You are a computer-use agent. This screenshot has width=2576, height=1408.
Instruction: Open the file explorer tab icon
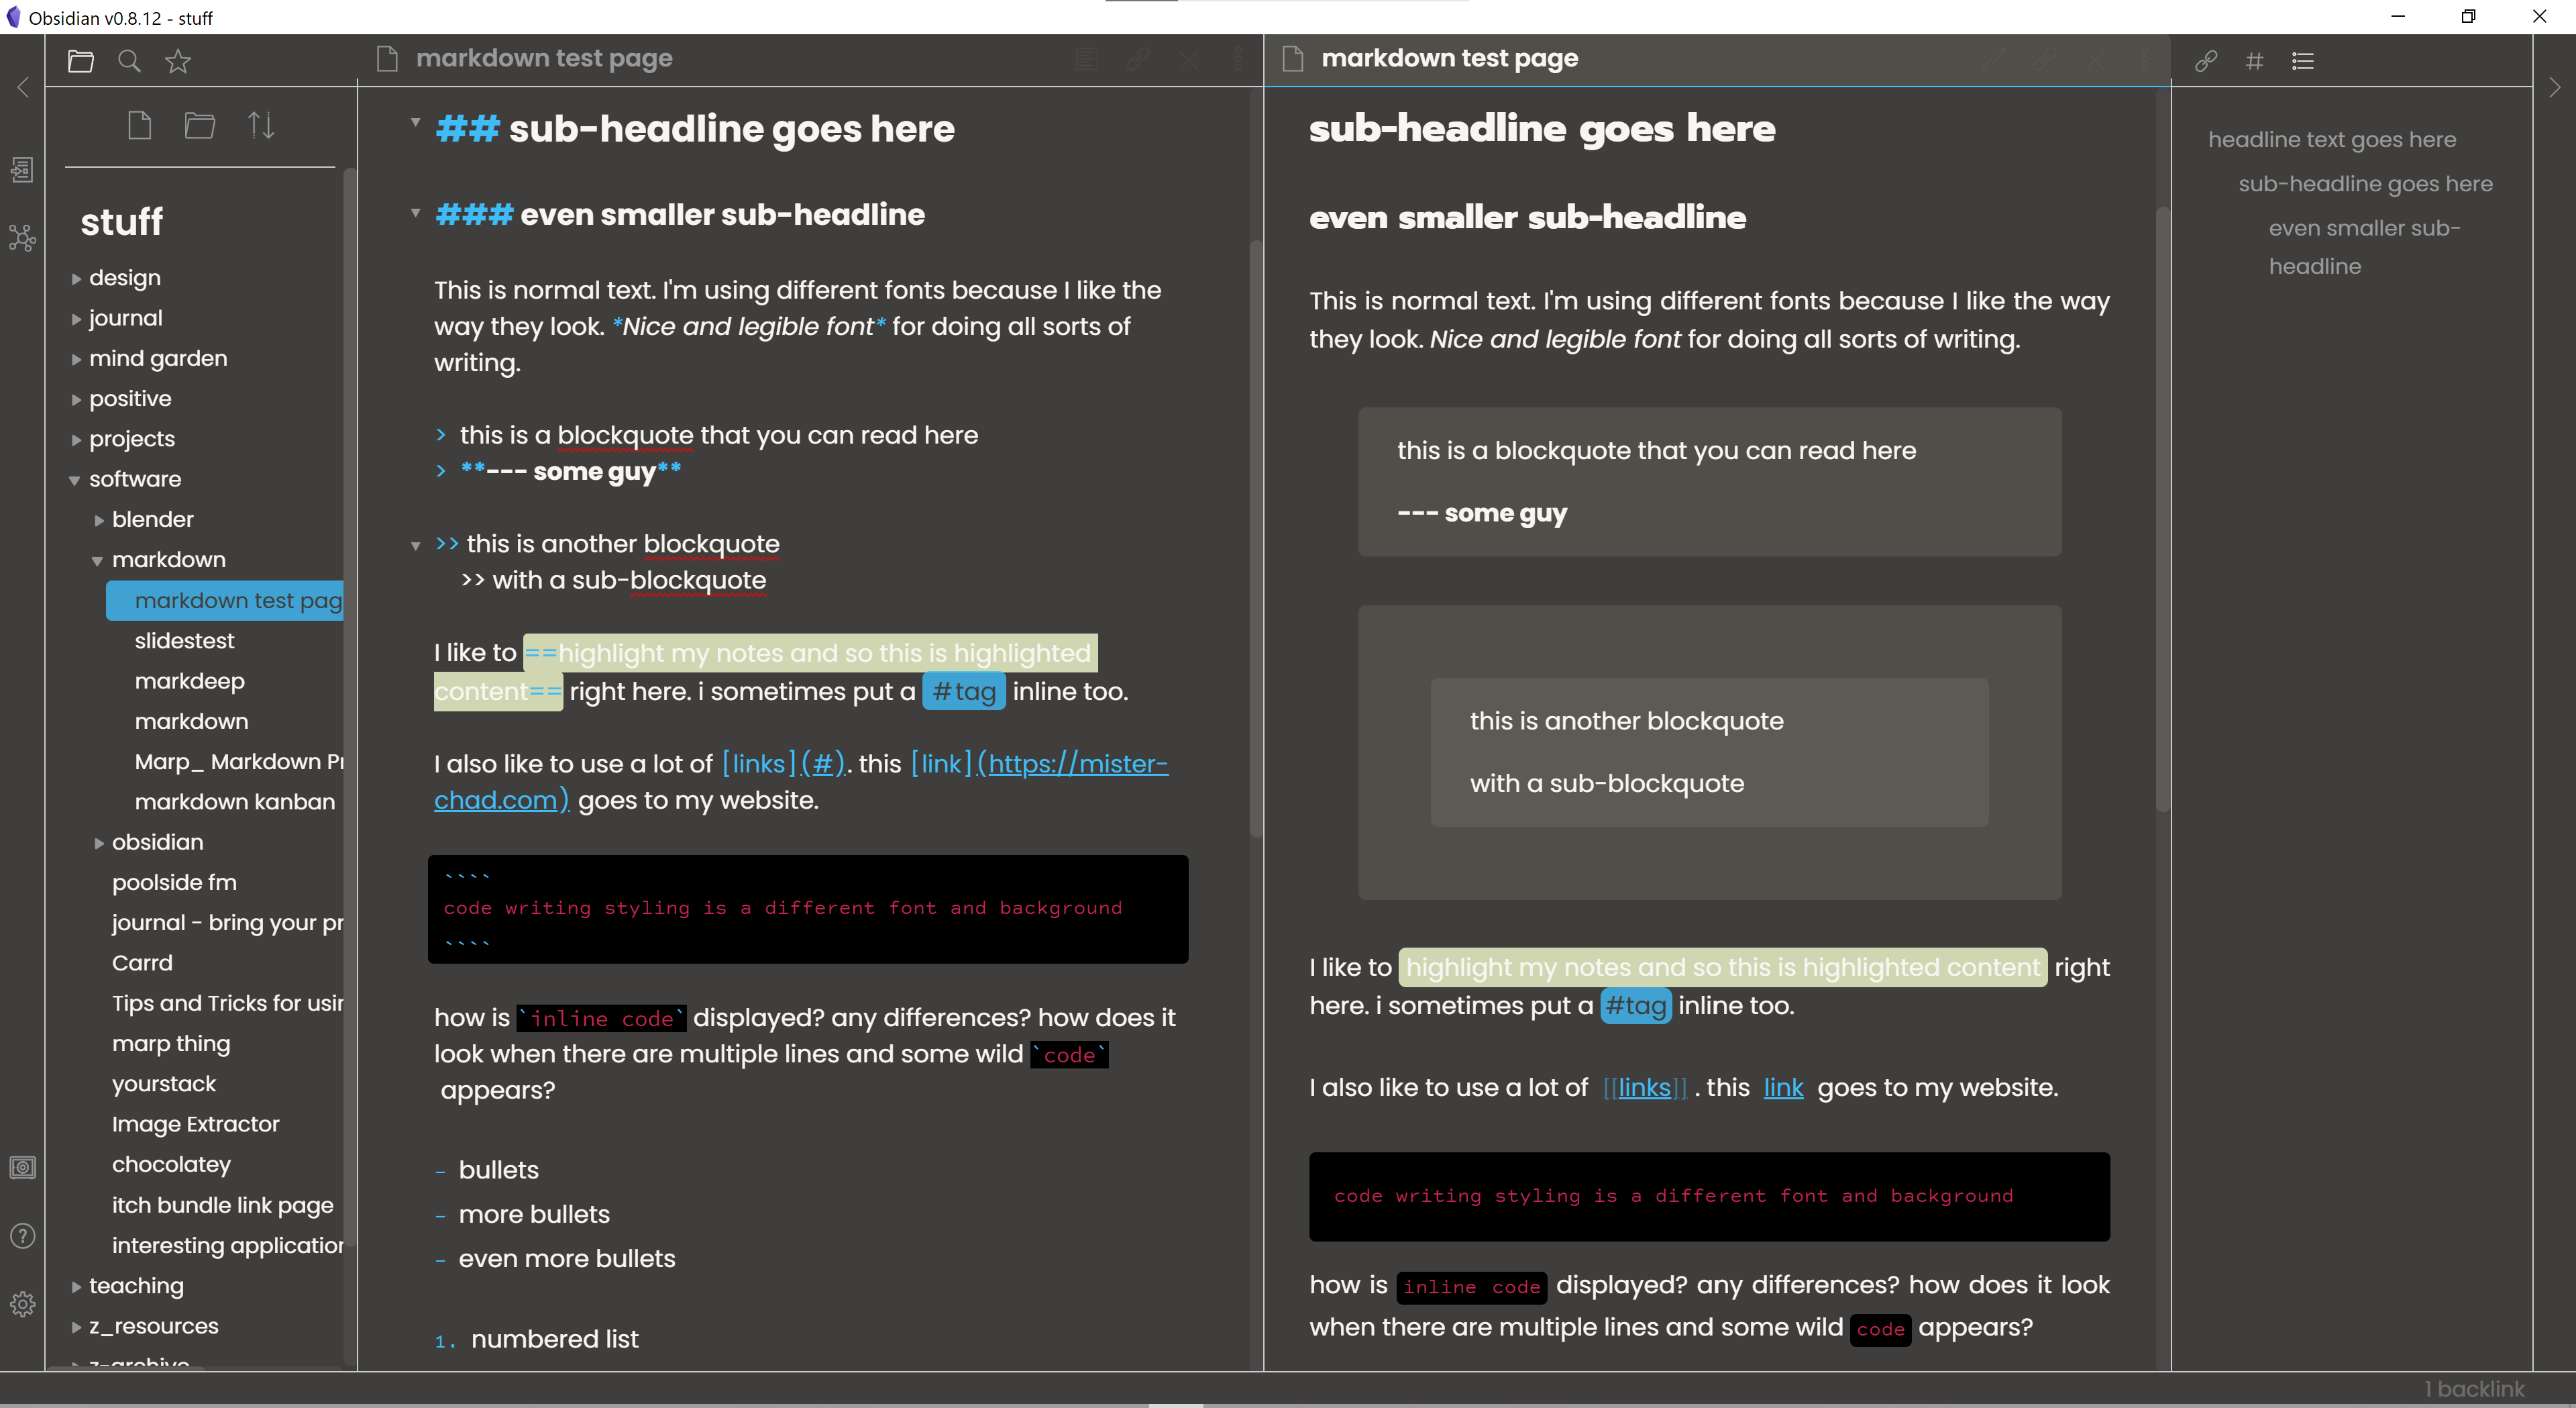81,61
